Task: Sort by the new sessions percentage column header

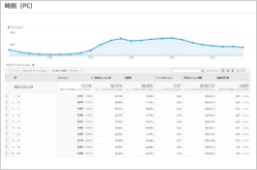Action: [x=103, y=78]
